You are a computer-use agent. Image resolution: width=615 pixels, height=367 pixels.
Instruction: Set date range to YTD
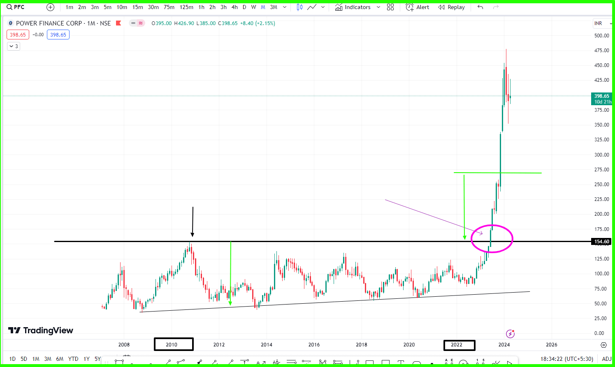pyautogui.click(x=73, y=359)
